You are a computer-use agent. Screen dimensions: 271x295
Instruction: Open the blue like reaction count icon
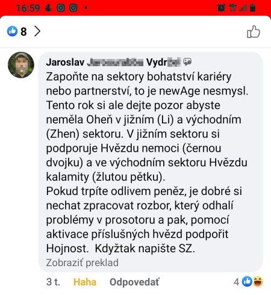pos(12,31)
